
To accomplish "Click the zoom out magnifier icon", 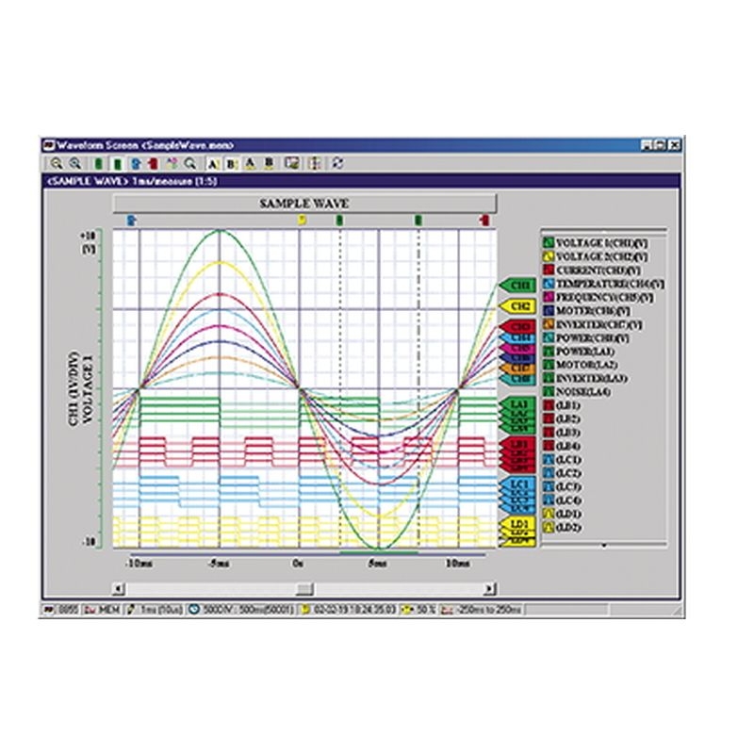I will [x=75, y=164].
